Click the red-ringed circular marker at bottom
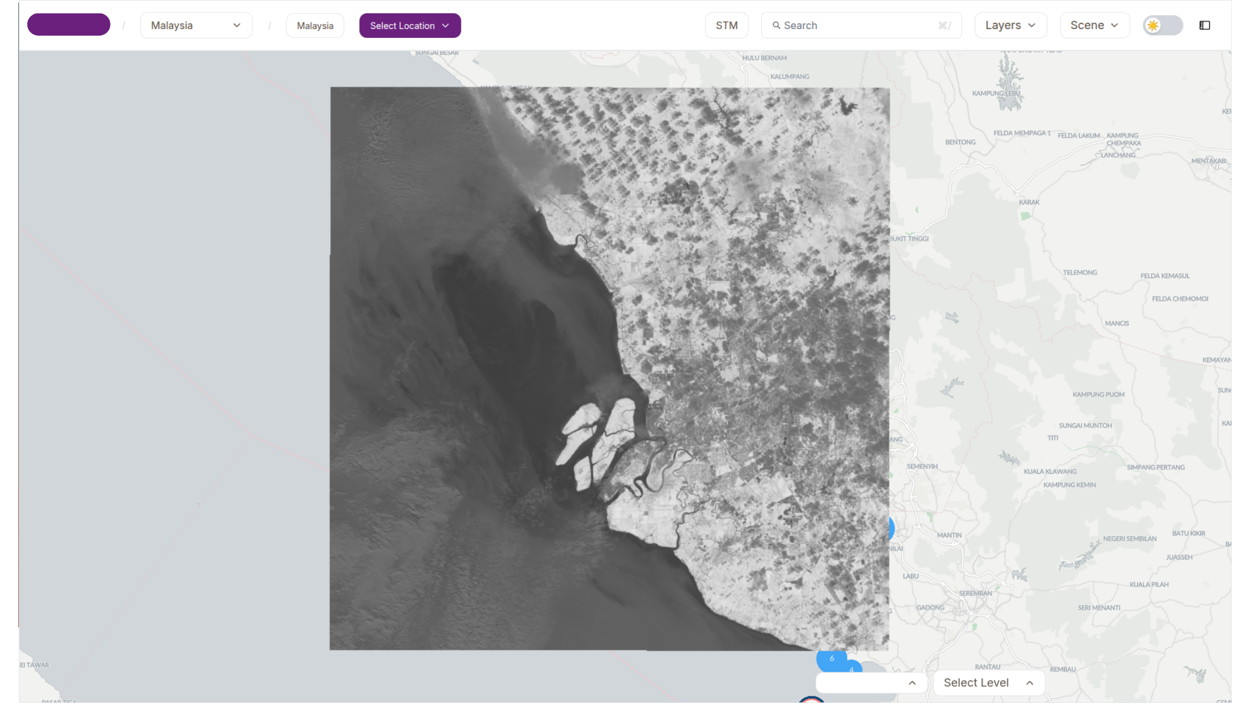This screenshot has width=1250, height=703. click(811, 700)
